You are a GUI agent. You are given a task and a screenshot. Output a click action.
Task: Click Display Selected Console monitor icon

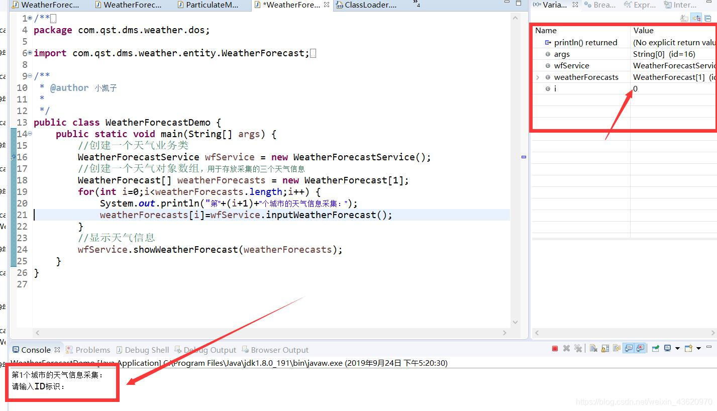click(x=667, y=348)
